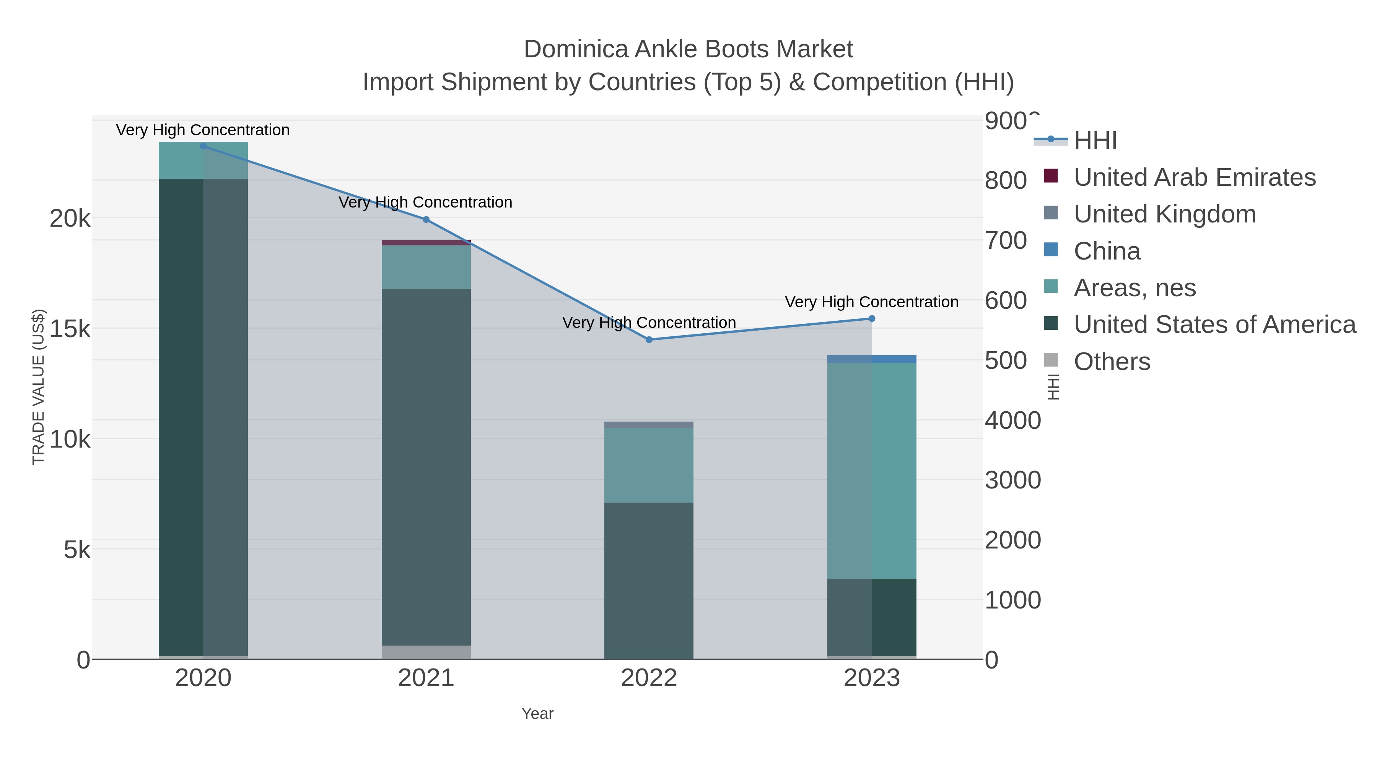Toggle the HHI legend entry

[x=1076, y=141]
